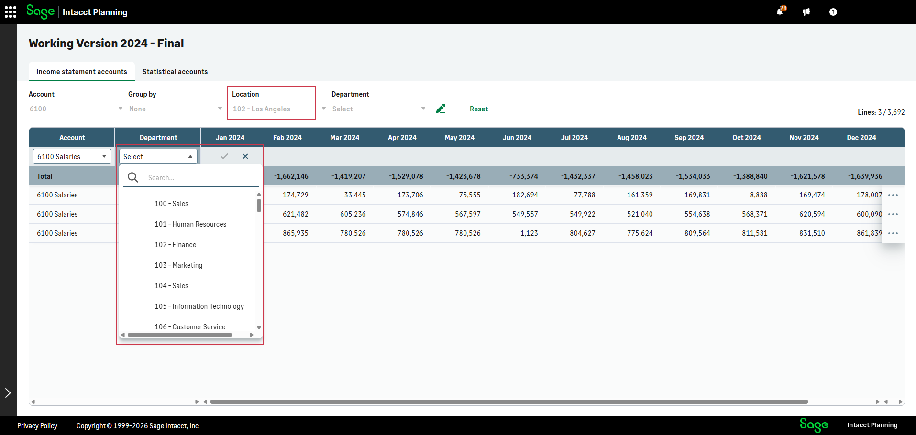The image size is (916, 435).
Task: Click Feb total value -1,662,146
Action: [291, 176]
